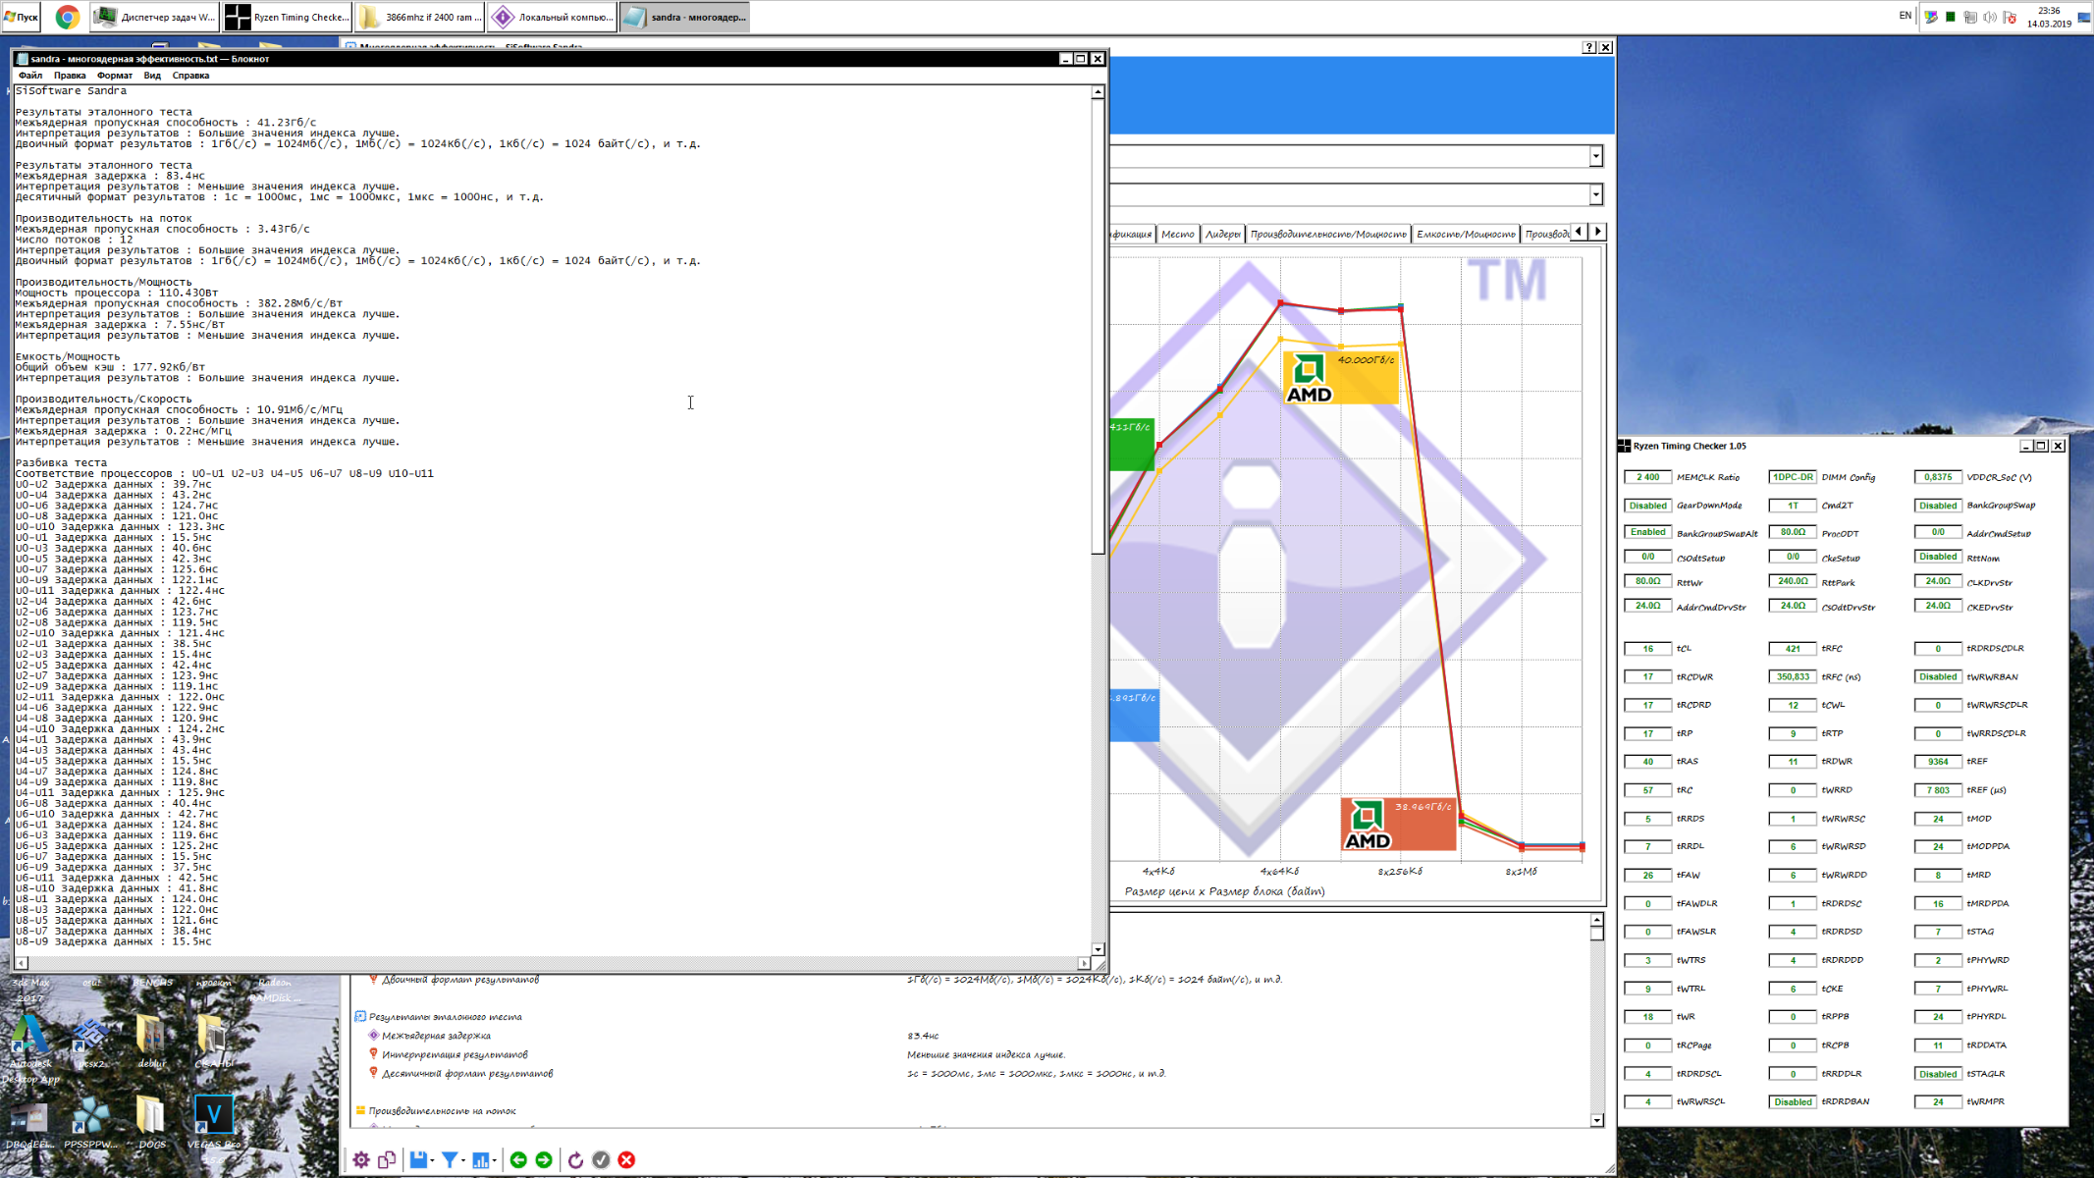
Task: Click the tab strip's right scroll arrow
Action: pos(1598,232)
